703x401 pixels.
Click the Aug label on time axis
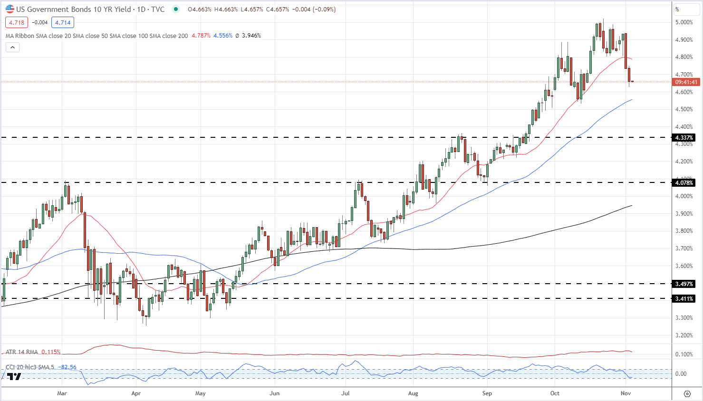pyautogui.click(x=413, y=393)
